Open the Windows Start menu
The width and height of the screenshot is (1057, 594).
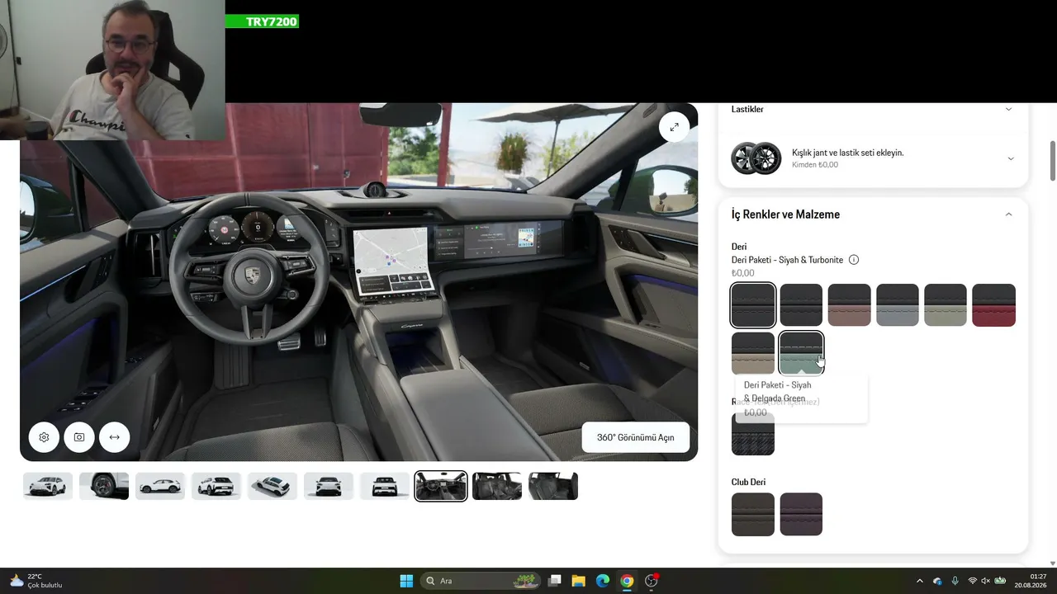click(406, 581)
